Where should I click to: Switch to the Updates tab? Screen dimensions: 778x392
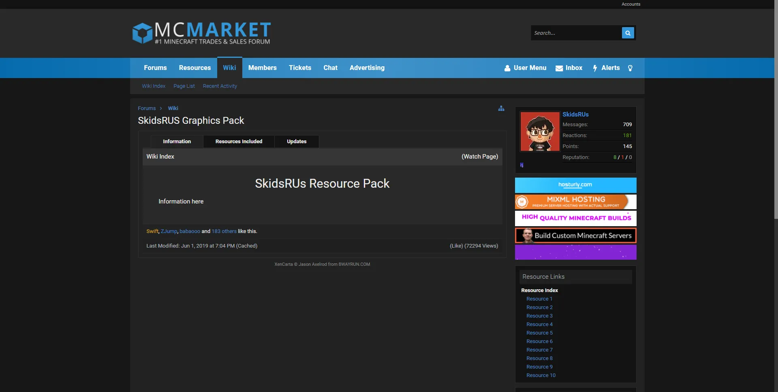coord(297,142)
